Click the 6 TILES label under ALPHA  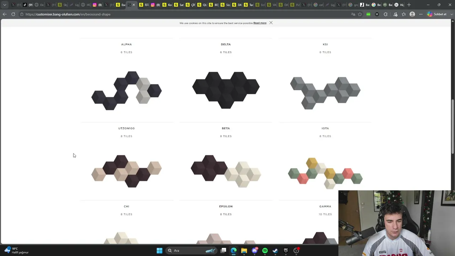127,52
